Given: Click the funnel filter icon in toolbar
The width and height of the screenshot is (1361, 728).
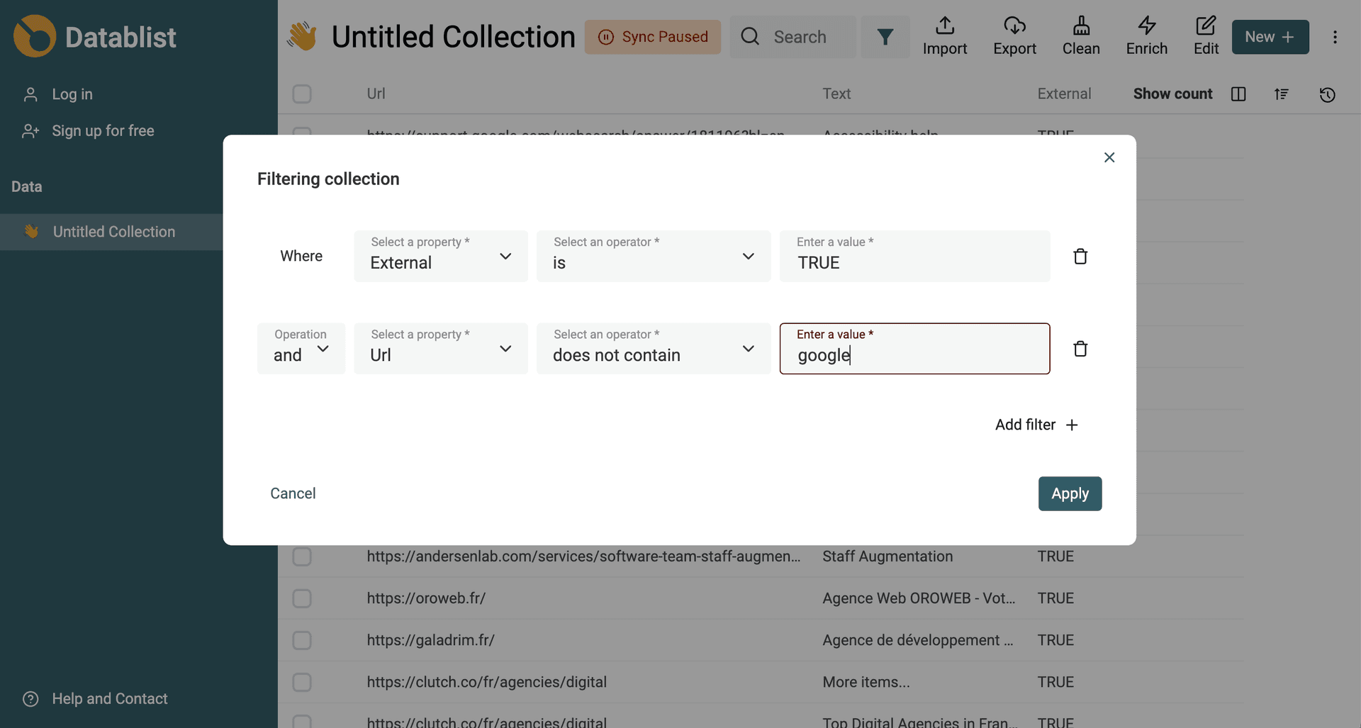Looking at the screenshot, I should pyautogui.click(x=885, y=37).
